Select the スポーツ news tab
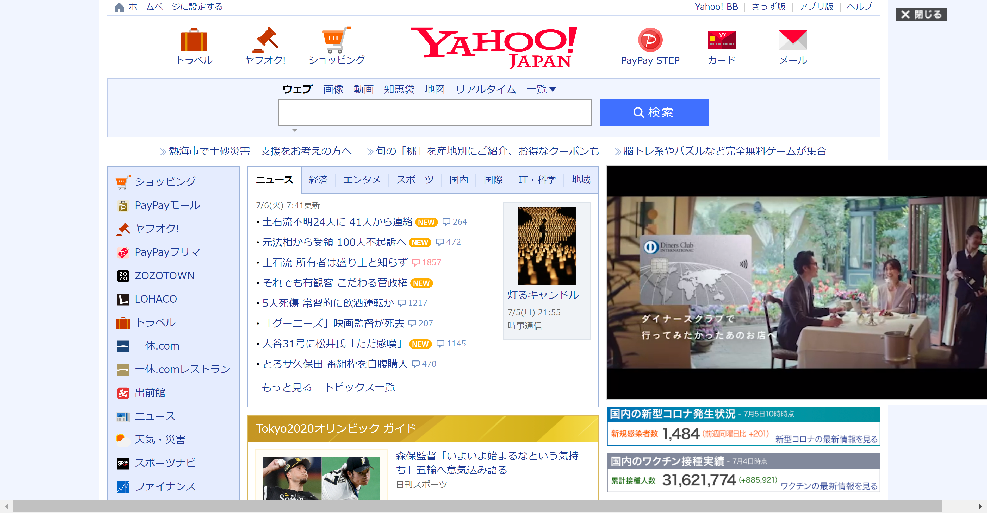 click(415, 180)
